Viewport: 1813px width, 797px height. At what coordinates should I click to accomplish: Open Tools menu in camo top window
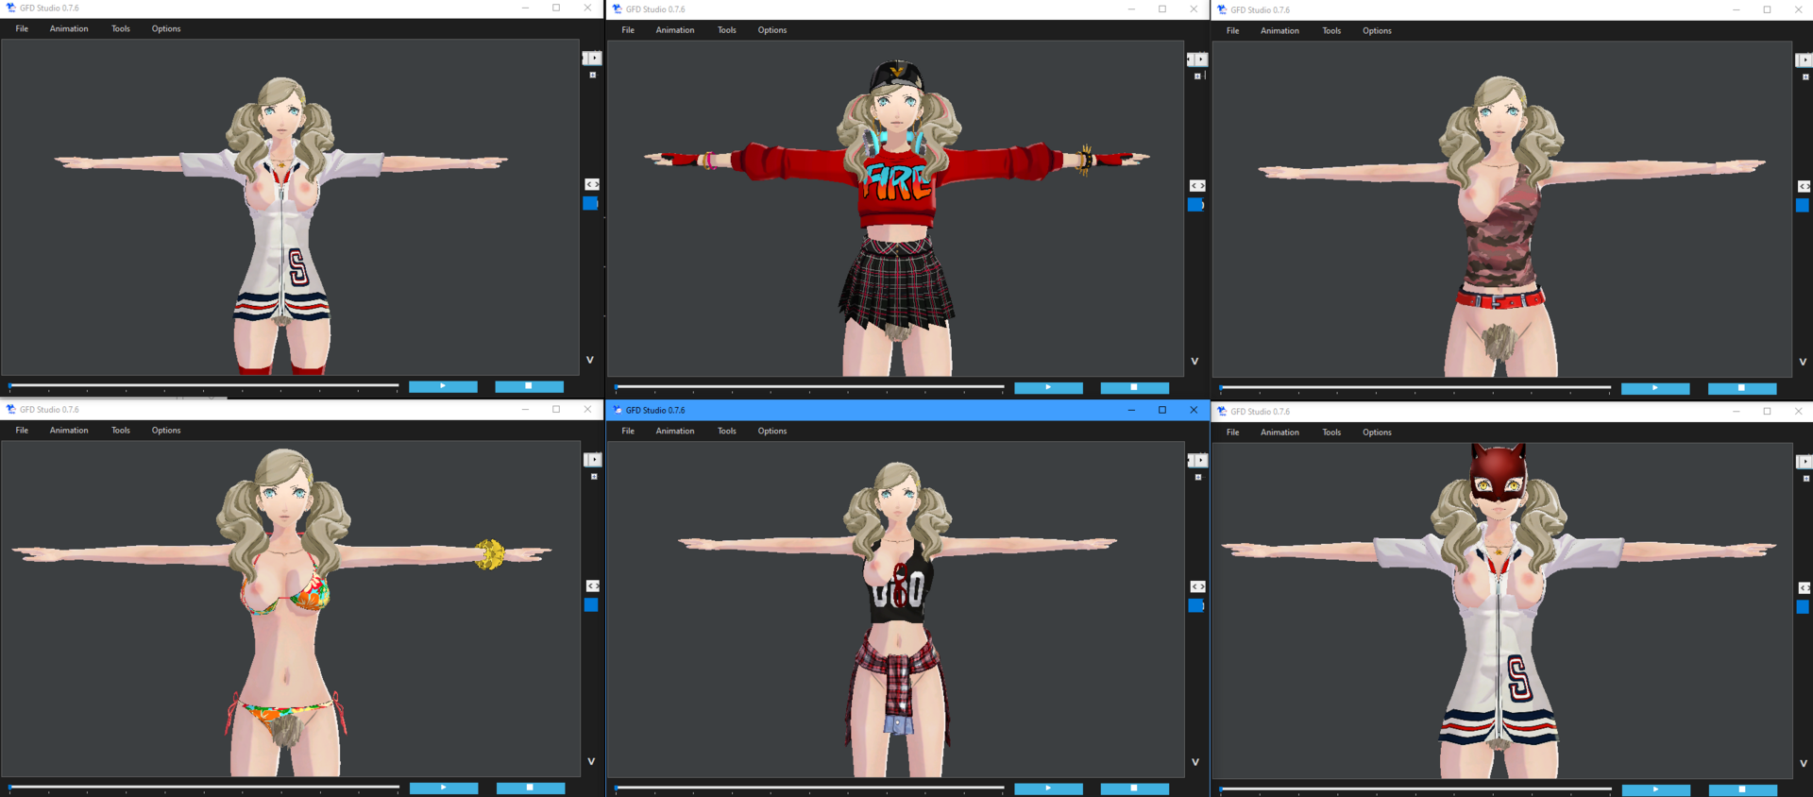point(1331,31)
